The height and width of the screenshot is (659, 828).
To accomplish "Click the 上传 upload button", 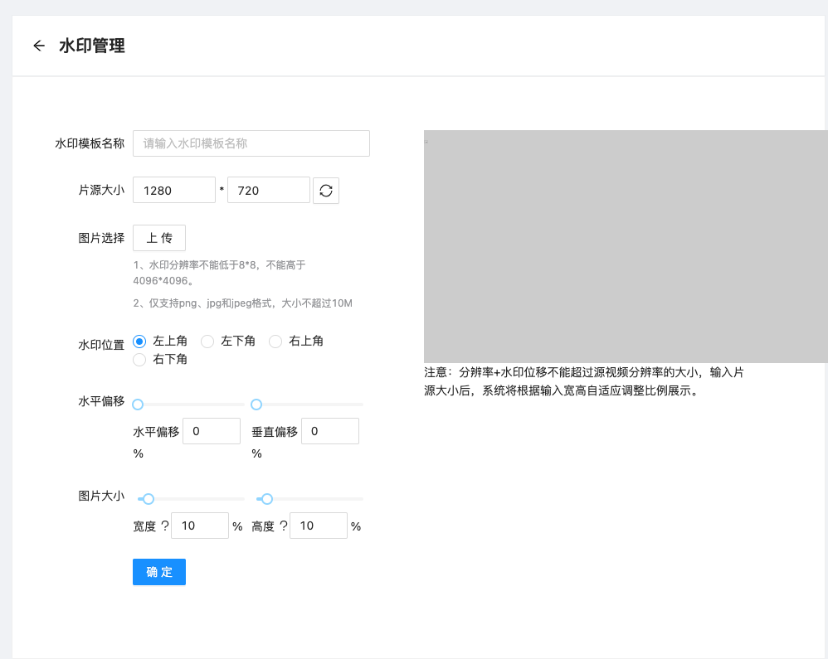I will (x=158, y=237).
